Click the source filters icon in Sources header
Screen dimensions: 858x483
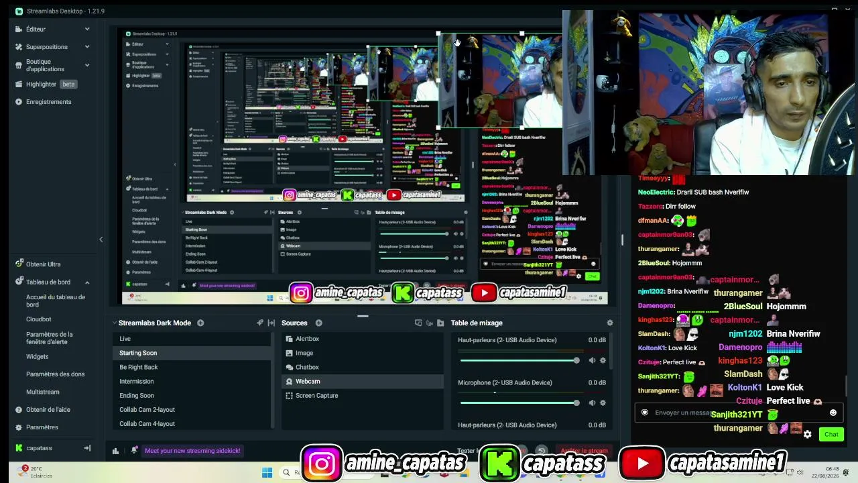tap(418, 323)
